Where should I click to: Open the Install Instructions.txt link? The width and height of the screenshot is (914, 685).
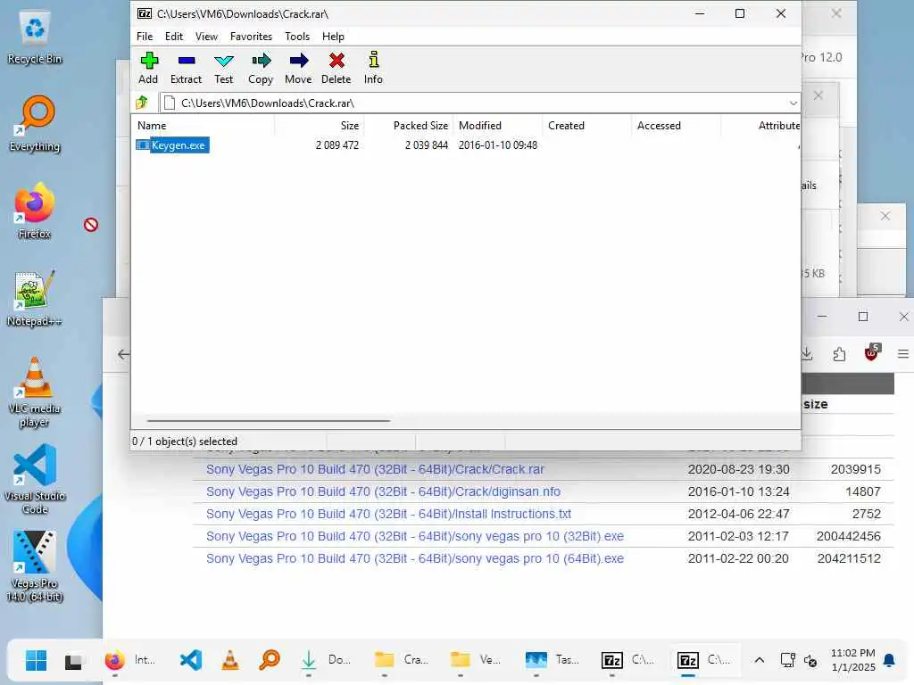(388, 514)
